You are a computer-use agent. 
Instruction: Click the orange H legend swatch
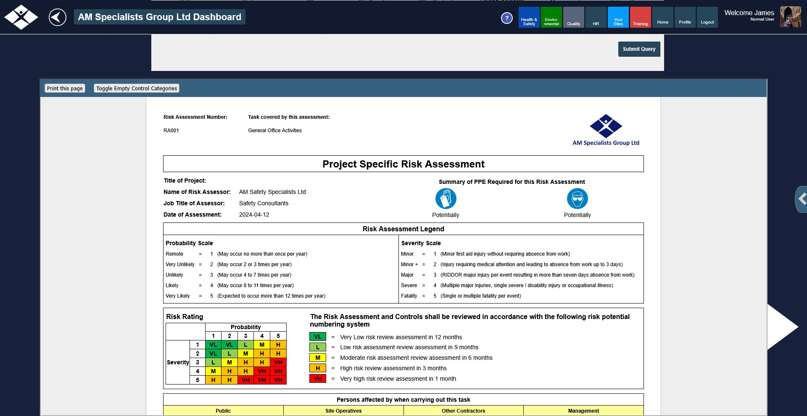click(318, 368)
